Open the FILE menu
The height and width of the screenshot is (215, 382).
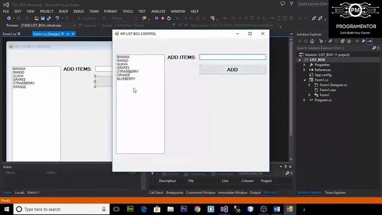pyautogui.click(x=6, y=11)
